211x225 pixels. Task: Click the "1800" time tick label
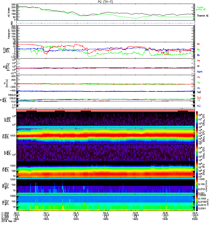coord(16,219)
